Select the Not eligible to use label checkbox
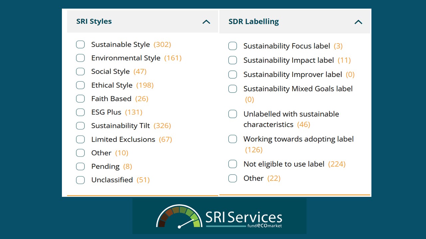426x239 pixels. pyautogui.click(x=233, y=164)
